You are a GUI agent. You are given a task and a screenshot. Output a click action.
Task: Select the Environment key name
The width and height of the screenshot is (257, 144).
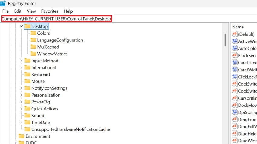coord(38,136)
